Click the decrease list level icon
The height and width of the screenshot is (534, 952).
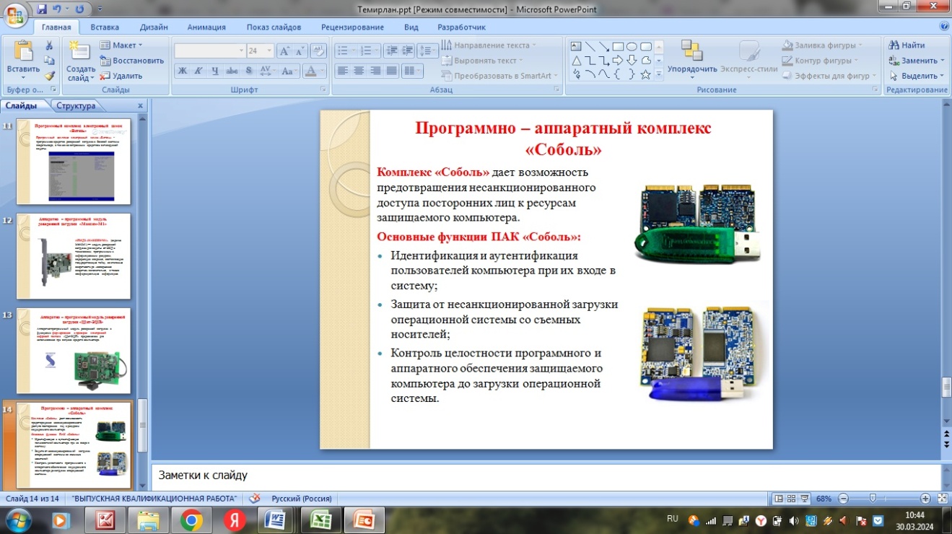pos(392,51)
